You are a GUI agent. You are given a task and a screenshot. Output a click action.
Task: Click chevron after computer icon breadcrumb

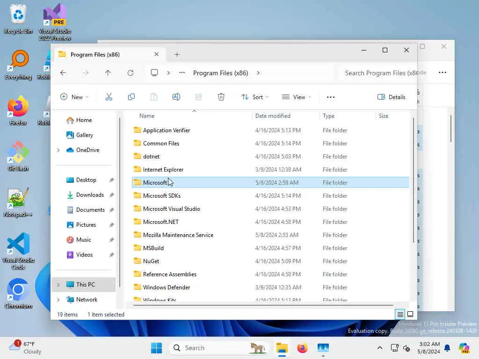(168, 73)
